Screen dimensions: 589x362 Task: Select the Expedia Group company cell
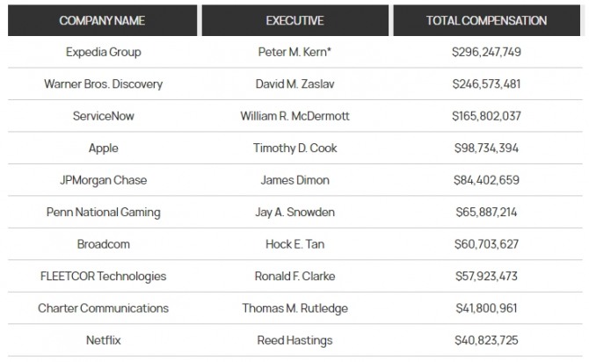click(x=103, y=52)
